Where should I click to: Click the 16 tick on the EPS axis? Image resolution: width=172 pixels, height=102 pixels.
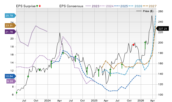(x=12, y=55)
